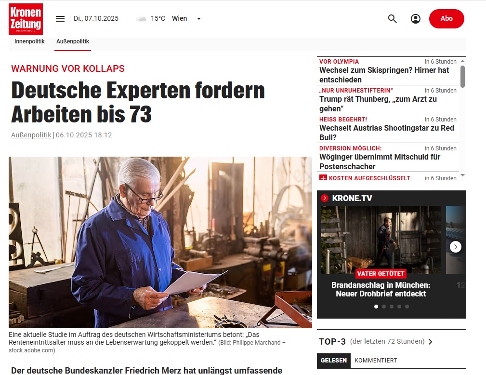Image resolution: width=486 pixels, height=375 pixels.
Task: Click the news ticker scroll-up arrow
Action: (x=462, y=61)
